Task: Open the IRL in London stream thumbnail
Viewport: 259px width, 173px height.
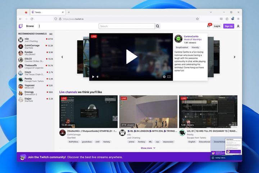Action: 148,112
